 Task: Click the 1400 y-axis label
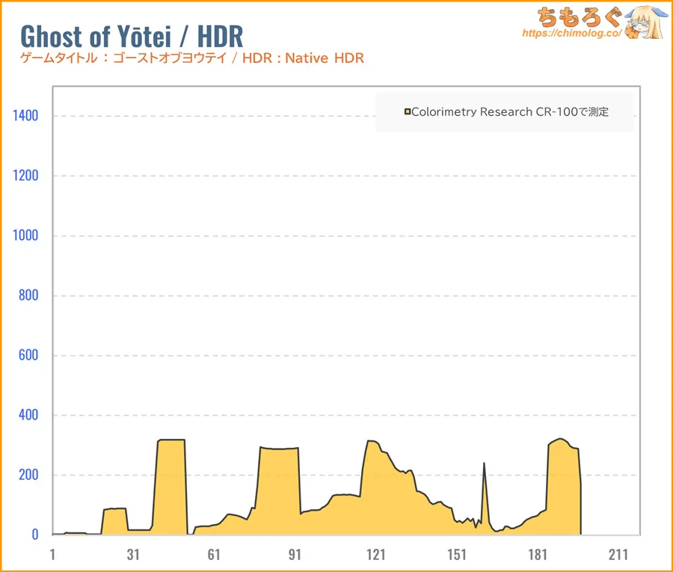point(25,116)
